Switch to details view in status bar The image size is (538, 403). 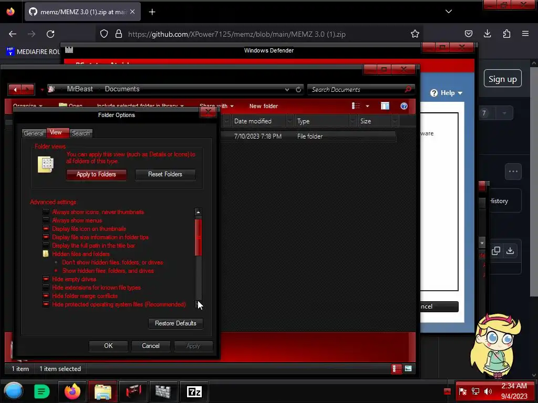point(396,369)
